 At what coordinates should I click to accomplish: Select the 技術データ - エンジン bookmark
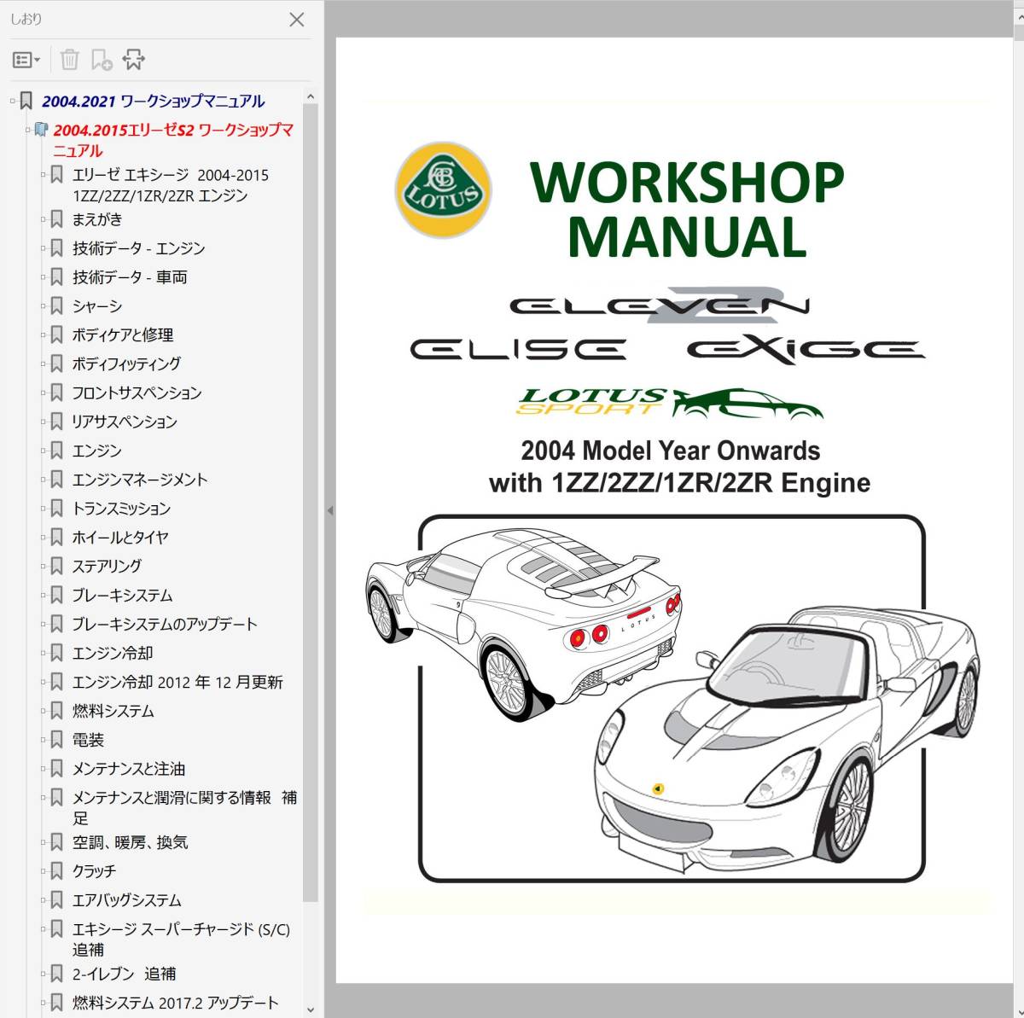[138, 248]
